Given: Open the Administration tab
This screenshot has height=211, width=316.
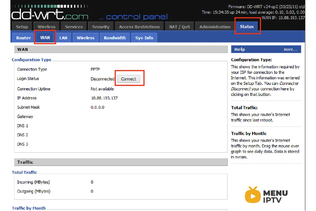Looking at the screenshot, I should tap(215, 27).
